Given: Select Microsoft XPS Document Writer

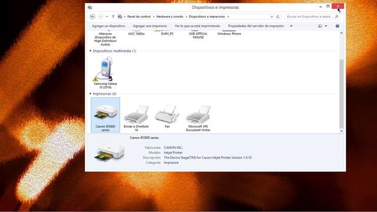Looking at the screenshot, I should click(x=198, y=118).
